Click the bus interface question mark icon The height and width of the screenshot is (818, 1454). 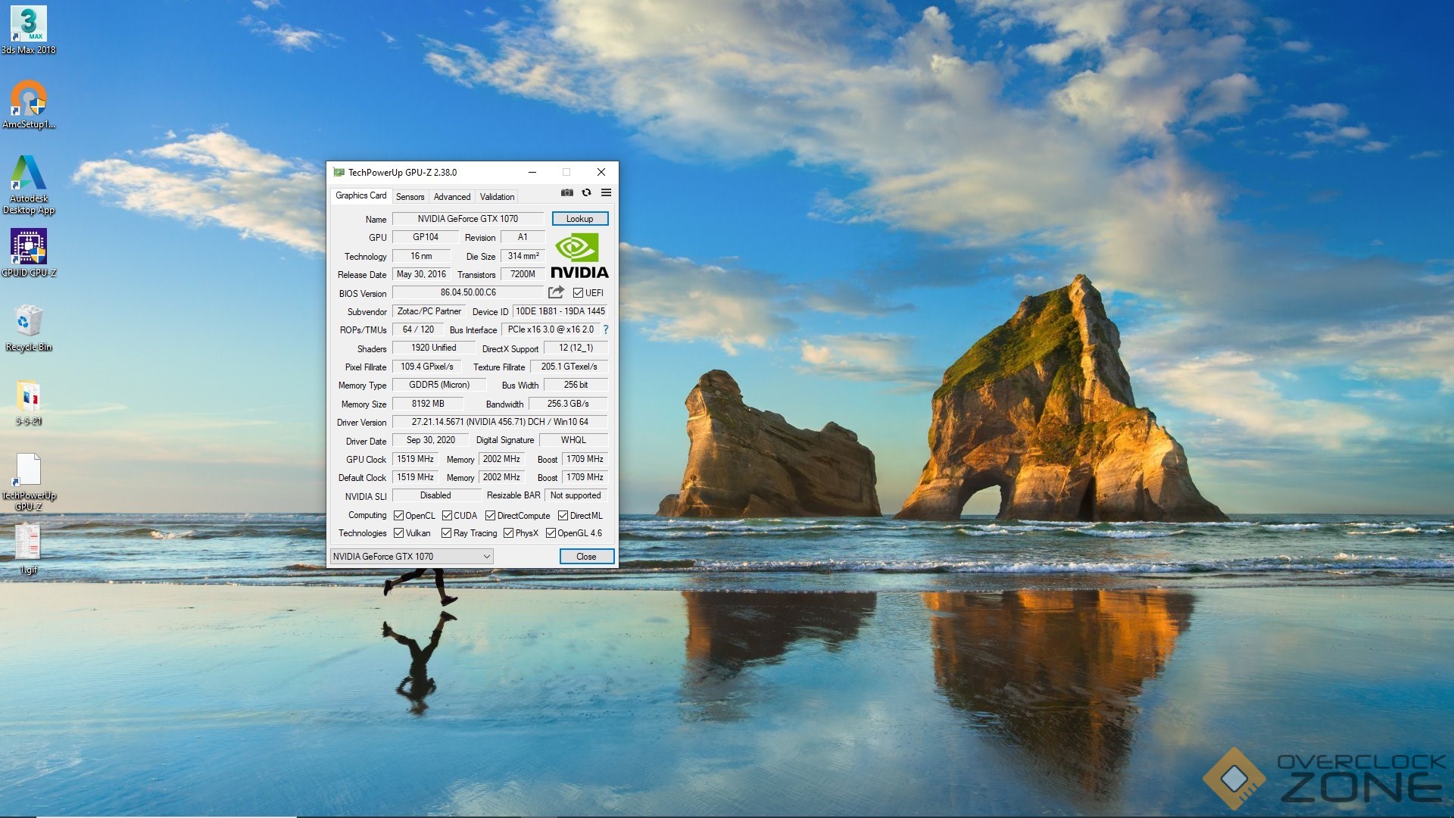[606, 329]
